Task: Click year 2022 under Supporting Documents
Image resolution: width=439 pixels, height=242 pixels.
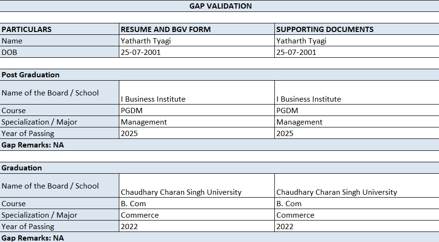Action: click(285, 227)
